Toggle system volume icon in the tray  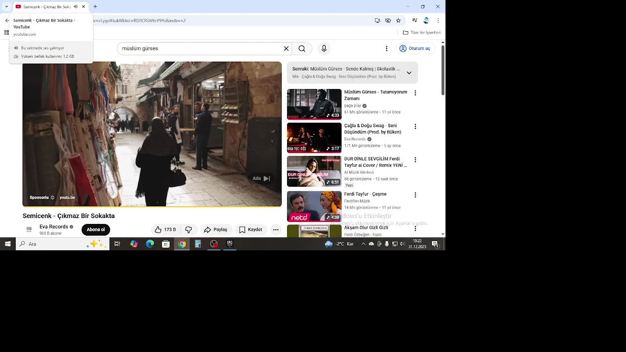402,244
